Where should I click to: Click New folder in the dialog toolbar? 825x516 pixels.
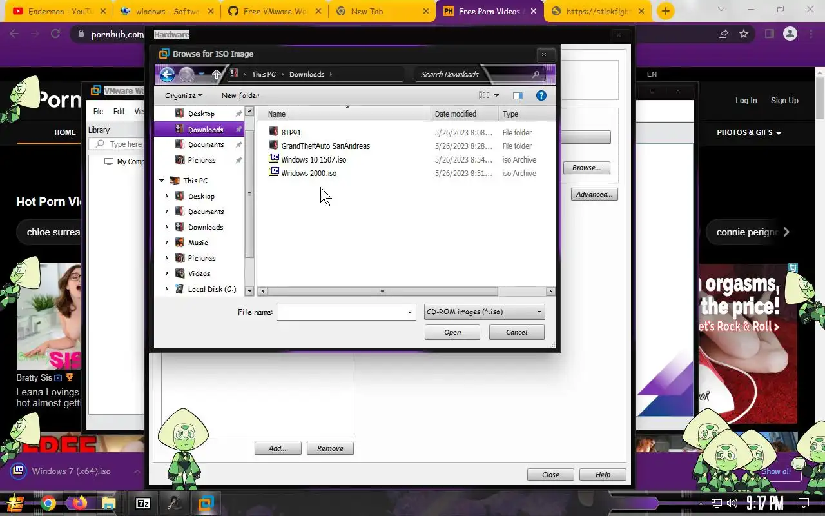240,95
